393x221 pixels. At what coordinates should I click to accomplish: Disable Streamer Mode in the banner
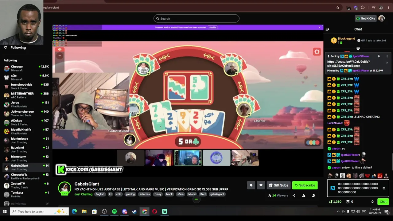point(212,27)
